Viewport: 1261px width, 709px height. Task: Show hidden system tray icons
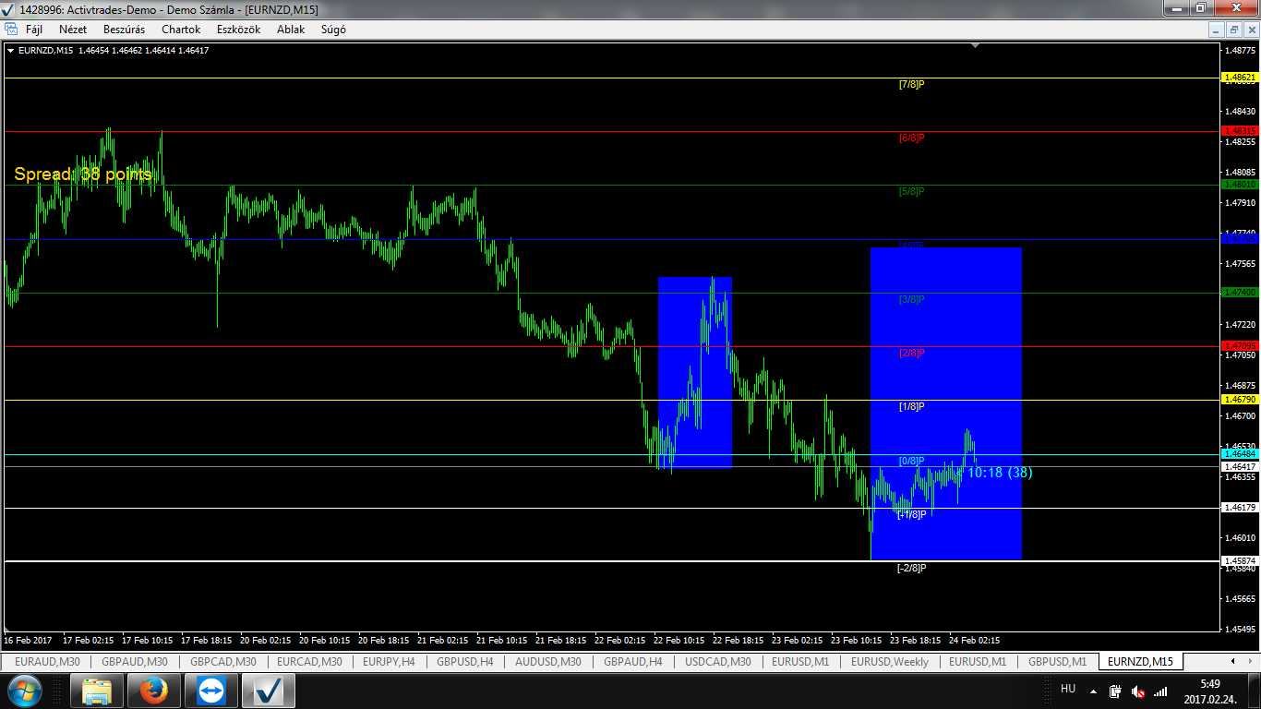tap(1094, 691)
